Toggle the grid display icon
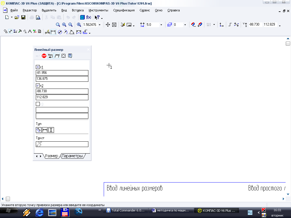The image size is (291, 218). [x=209, y=25]
